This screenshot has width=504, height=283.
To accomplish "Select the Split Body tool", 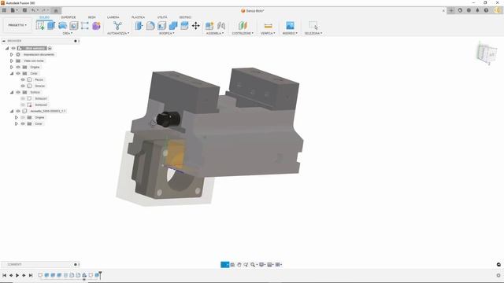I will click(x=184, y=25).
